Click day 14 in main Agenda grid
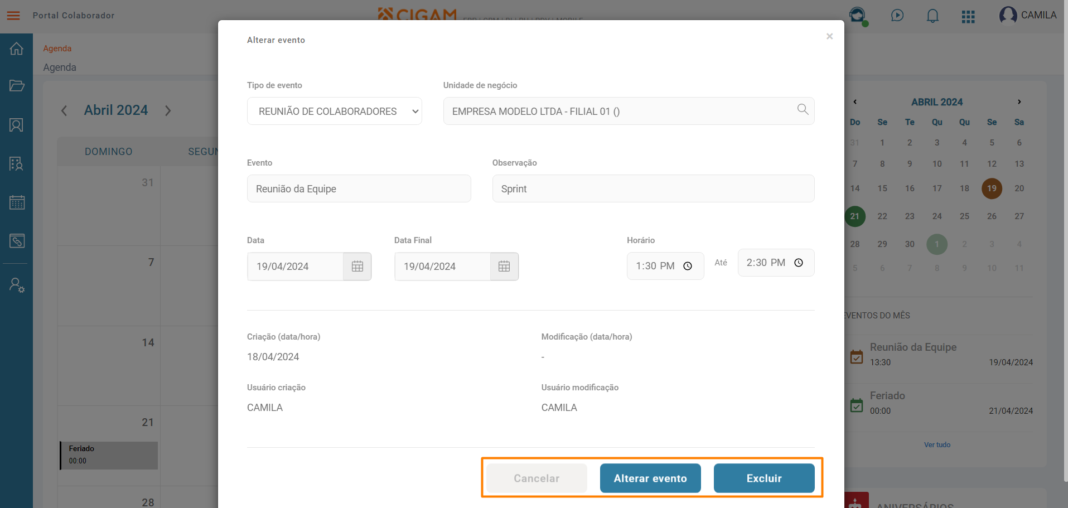This screenshot has width=1068, height=508. (148, 342)
